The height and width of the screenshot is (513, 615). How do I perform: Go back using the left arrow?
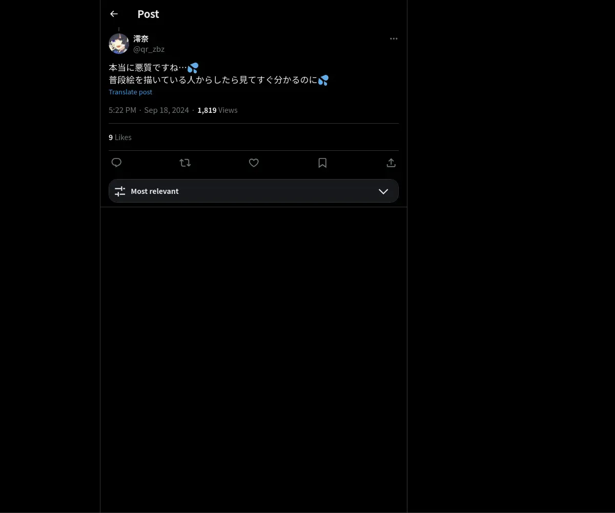[x=114, y=14]
